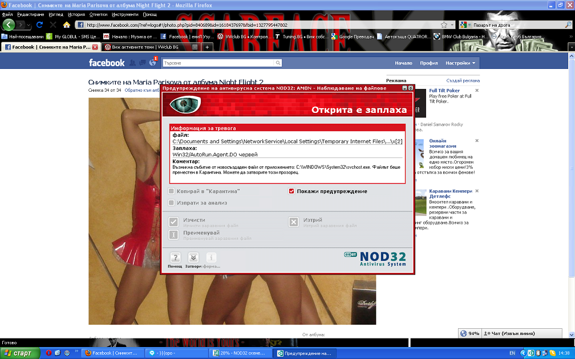Open the Инструменти menu

tap(125, 15)
